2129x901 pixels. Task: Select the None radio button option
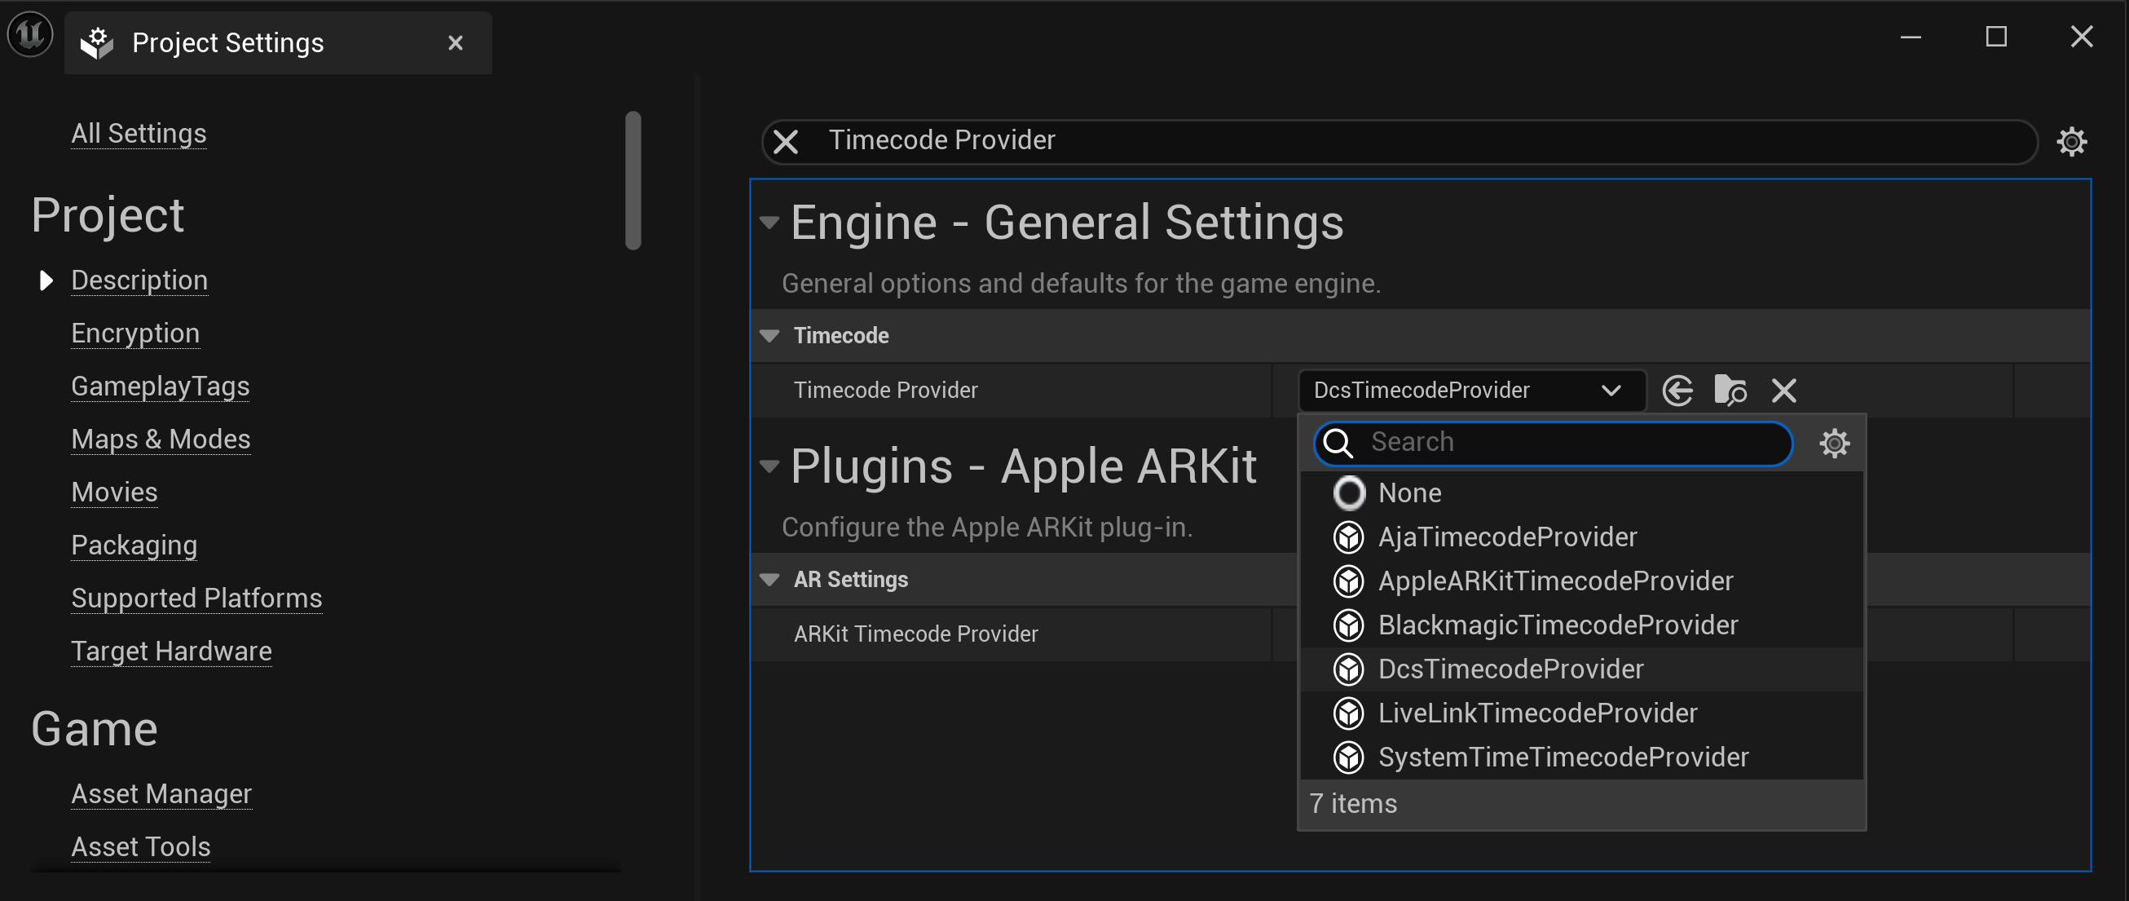[1348, 493]
